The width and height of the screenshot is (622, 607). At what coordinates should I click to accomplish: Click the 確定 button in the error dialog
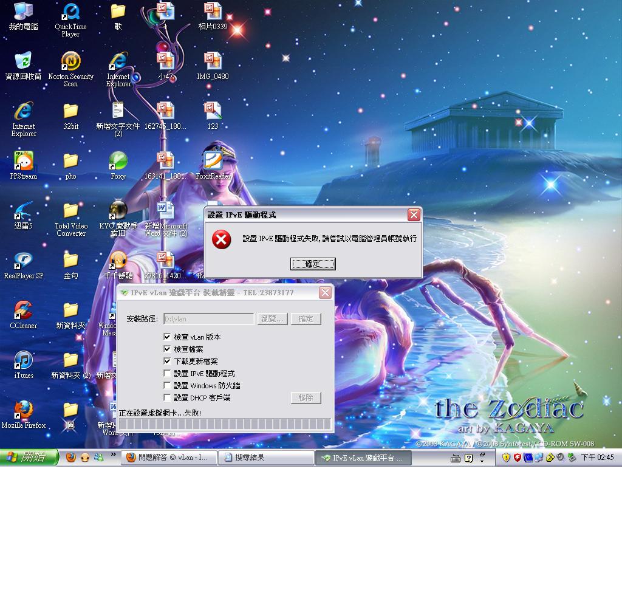click(x=313, y=264)
